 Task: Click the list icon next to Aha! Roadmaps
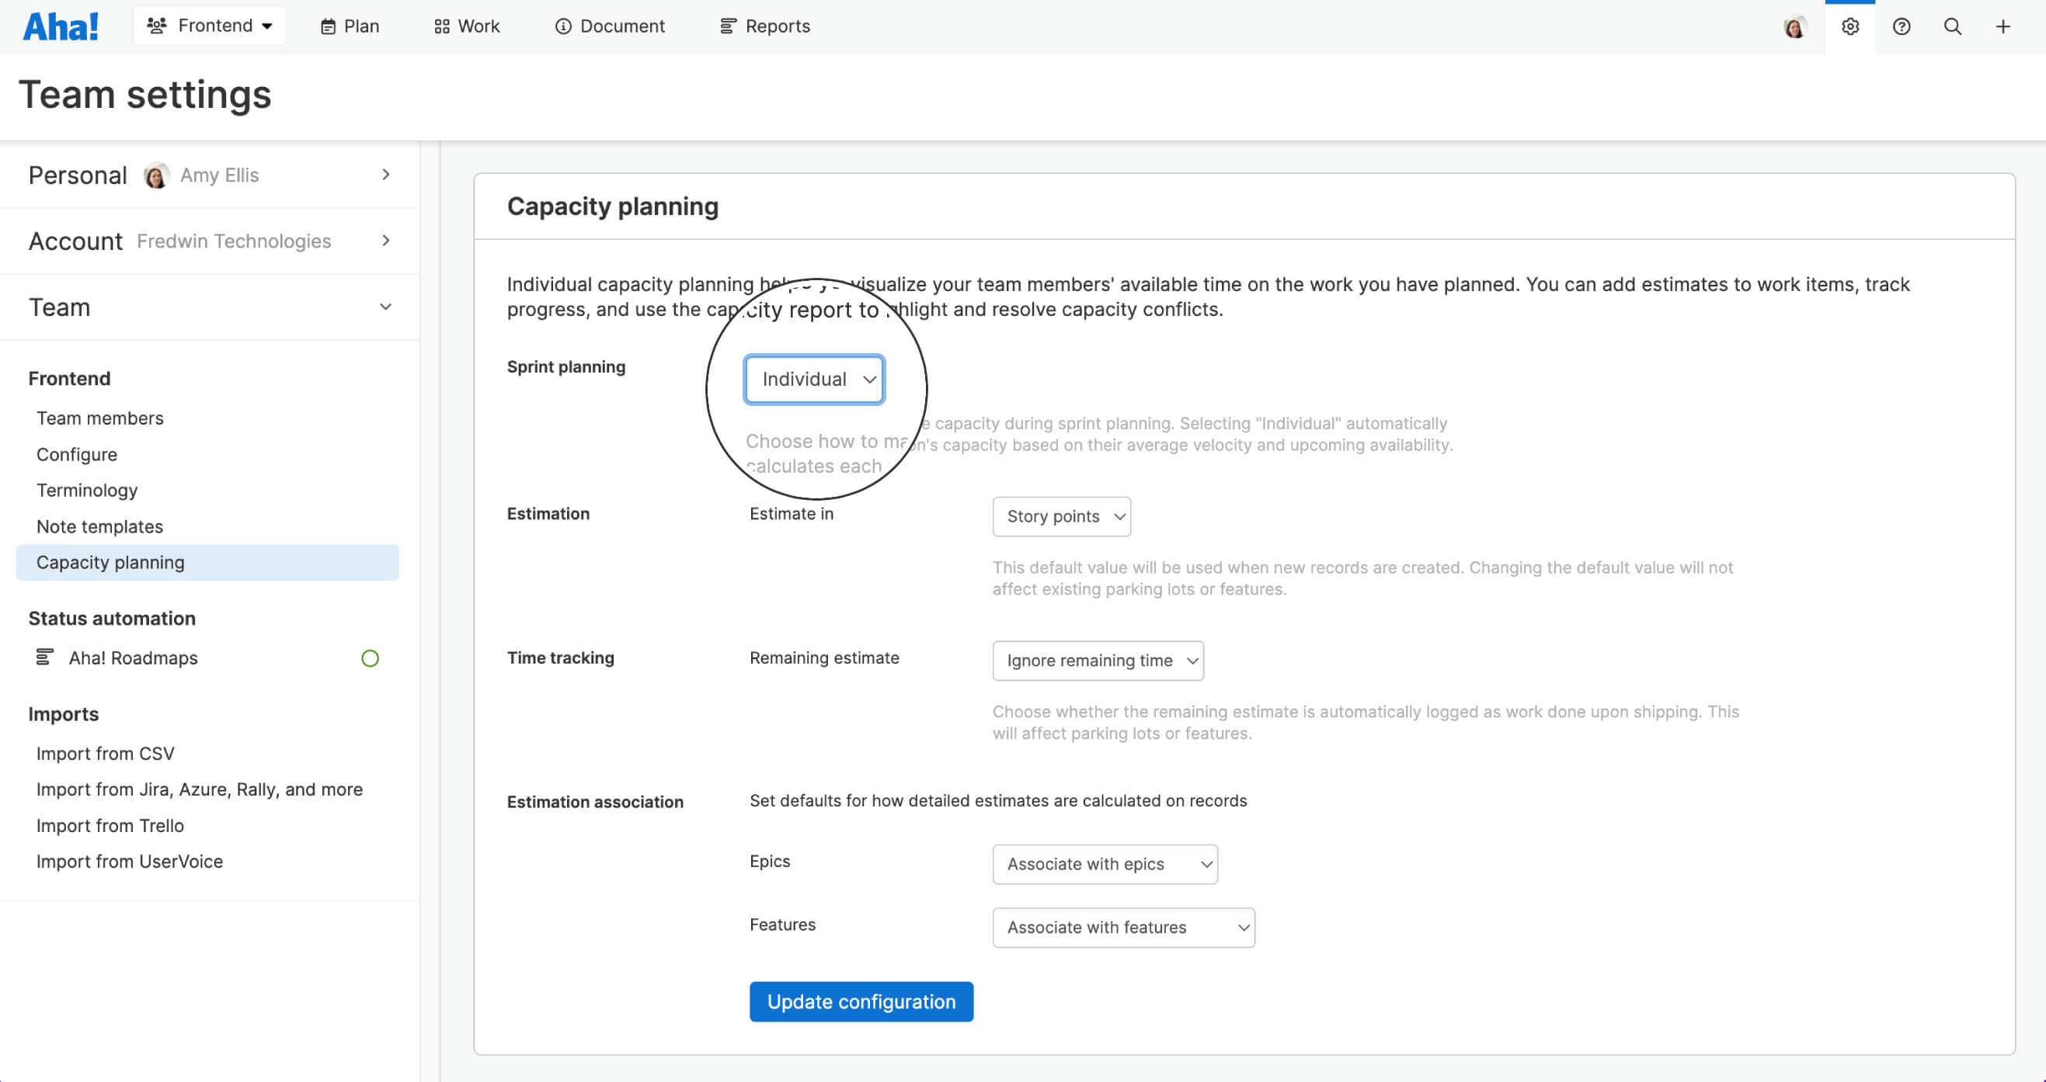[44, 657]
